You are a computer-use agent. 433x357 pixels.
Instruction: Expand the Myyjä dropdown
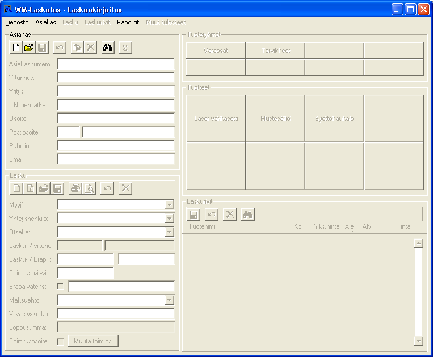coord(169,205)
